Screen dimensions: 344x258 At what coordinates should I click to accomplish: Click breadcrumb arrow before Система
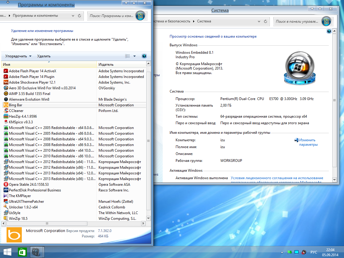pos(194,21)
